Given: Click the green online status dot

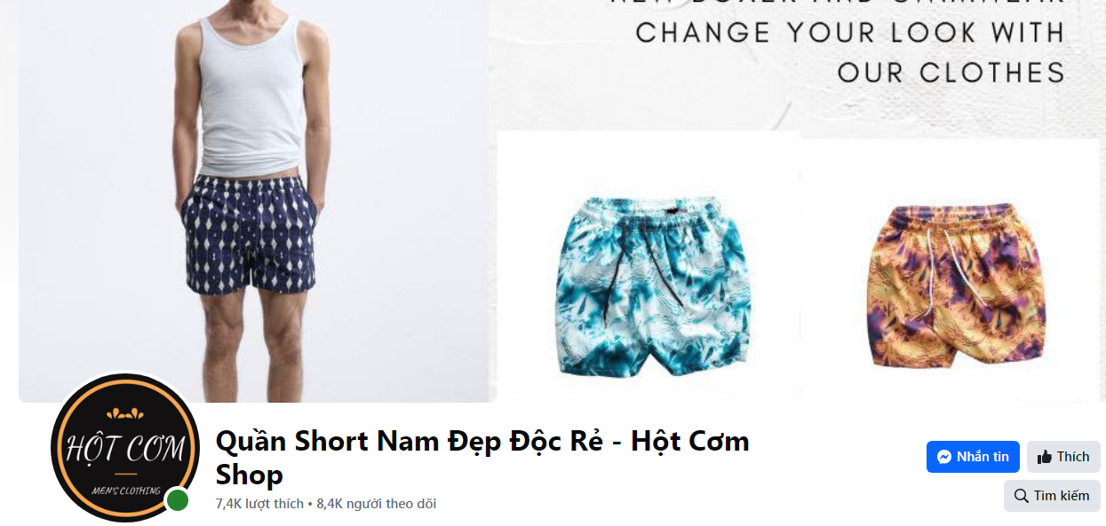Looking at the screenshot, I should (178, 500).
